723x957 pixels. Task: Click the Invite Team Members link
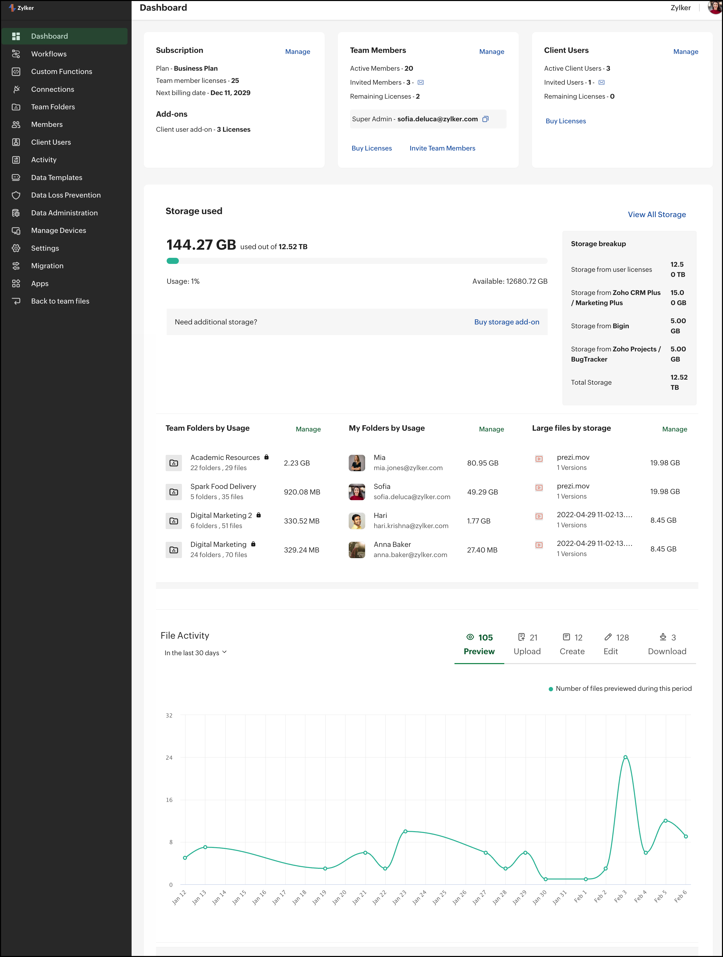click(x=442, y=148)
